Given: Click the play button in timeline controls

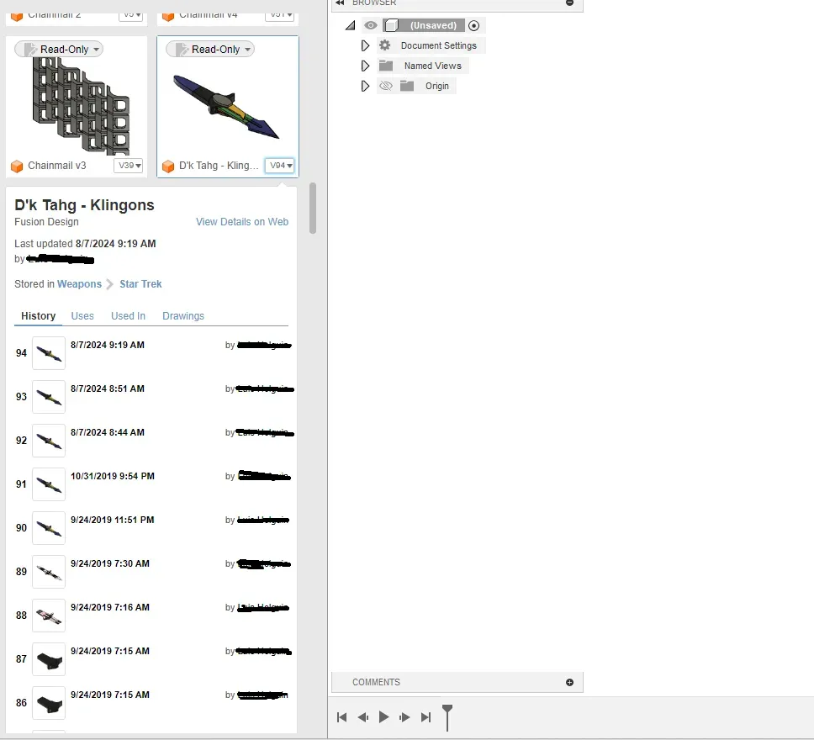Looking at the screenshot, I should 384,717.
